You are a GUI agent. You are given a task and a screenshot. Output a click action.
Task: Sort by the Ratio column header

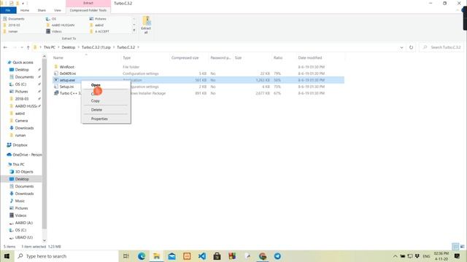click(x=278, y=57)
